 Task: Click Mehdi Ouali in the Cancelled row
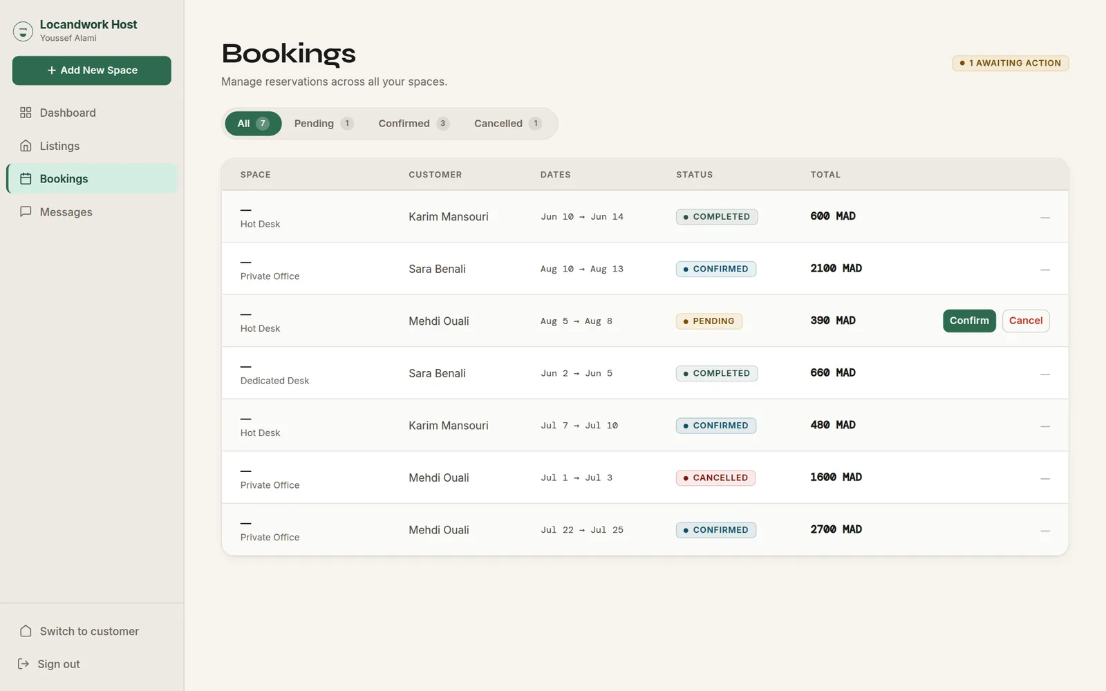(438, 477)
